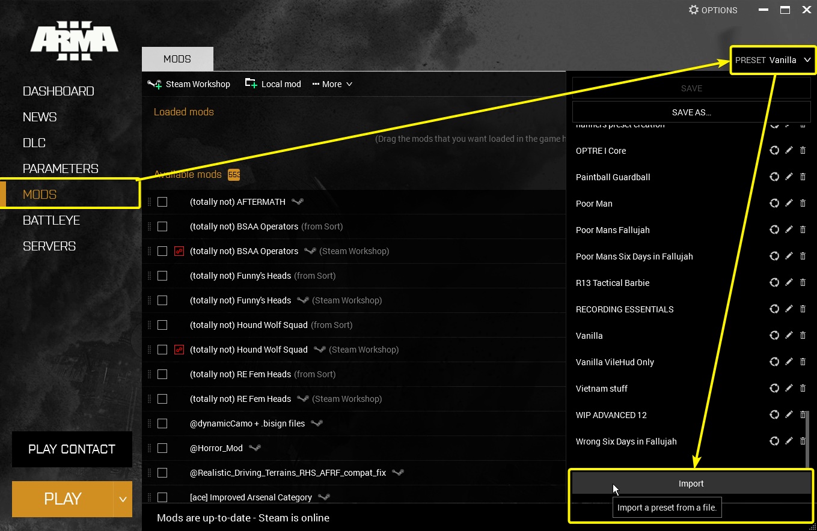Screen dimensions: 817x531
Task: Delete the Vietnam stuff preset
Action: coord(803,388)
